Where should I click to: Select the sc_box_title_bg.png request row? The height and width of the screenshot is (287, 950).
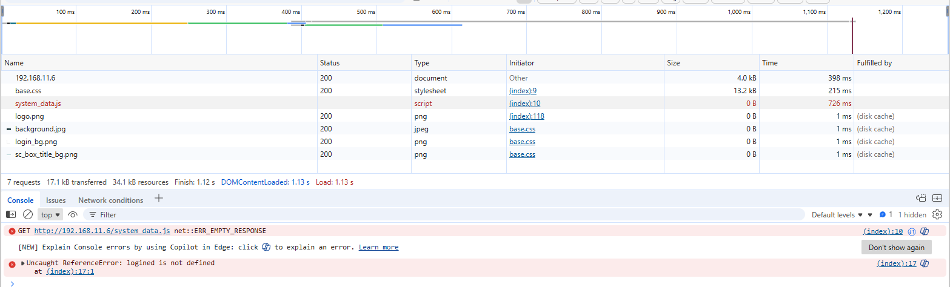pos(475,154)
